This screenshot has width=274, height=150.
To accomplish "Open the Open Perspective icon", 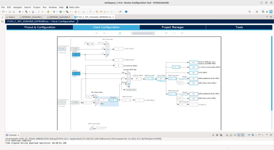I will 257,12.
